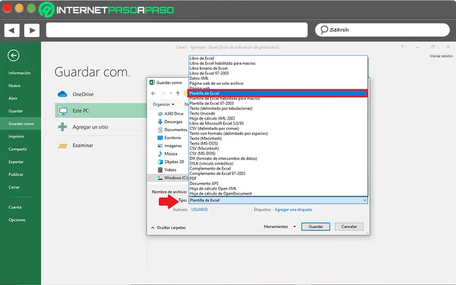Image resolution: width=456 pixels, height=285 pixels.
Task: Select Guardar como in sidebar
Action: click(21, 124)
